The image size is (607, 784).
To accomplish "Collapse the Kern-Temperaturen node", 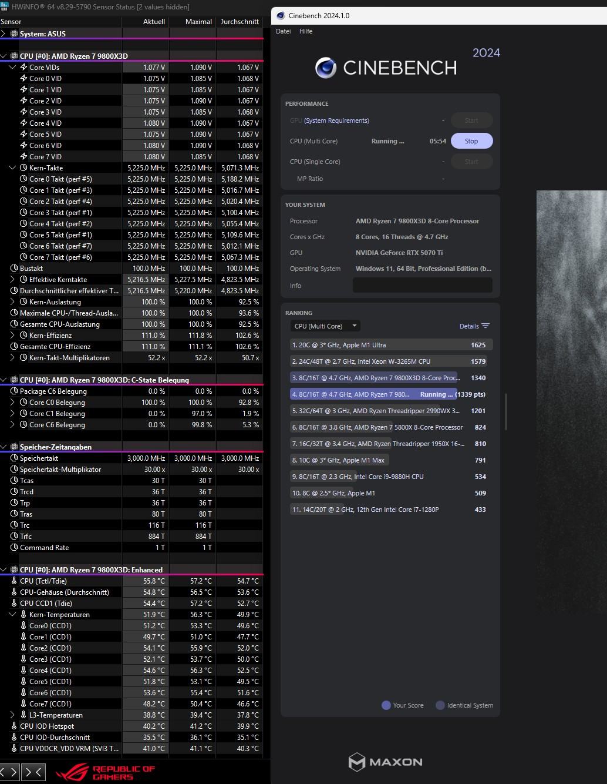I will pyautogui.click(x=12, y=615).
